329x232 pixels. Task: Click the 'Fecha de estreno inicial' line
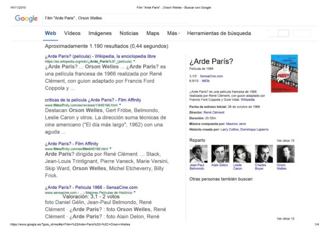(x=225, y=107)
